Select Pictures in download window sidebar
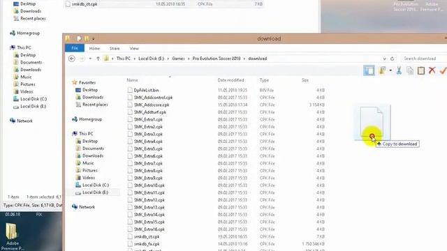The height and width of the screenshot is (251, 447). coord(90,170)
